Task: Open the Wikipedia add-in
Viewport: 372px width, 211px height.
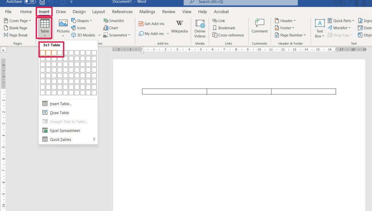Action: 179,27
